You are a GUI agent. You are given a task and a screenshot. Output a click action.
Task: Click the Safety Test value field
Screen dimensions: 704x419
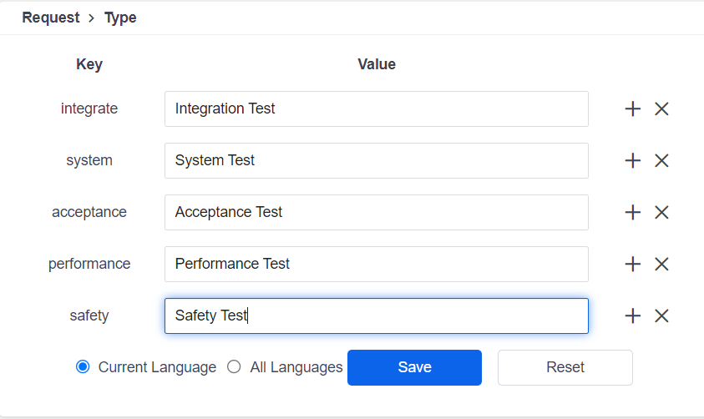(376, 316)
